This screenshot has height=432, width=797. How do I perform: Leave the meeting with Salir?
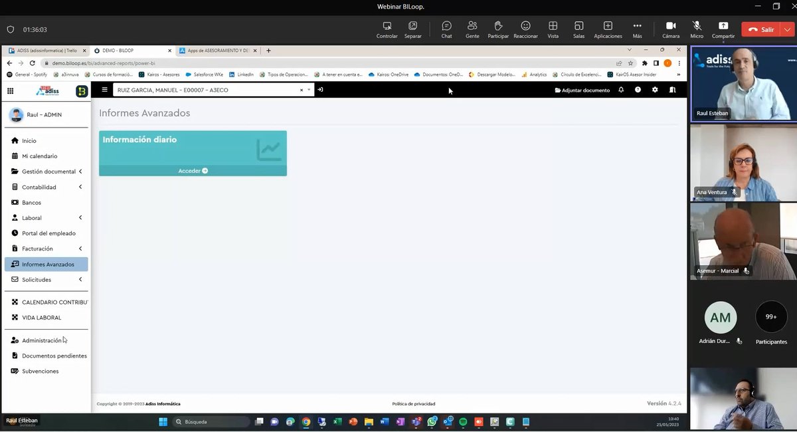pyautogui.click(x=761, y=30)
